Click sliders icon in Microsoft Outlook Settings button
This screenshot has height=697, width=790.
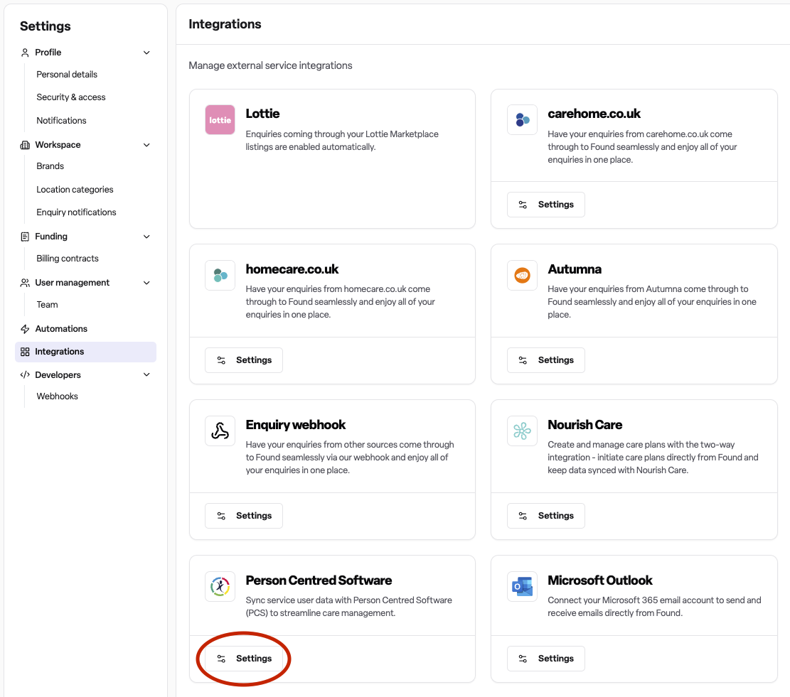(x=523, y=659)
